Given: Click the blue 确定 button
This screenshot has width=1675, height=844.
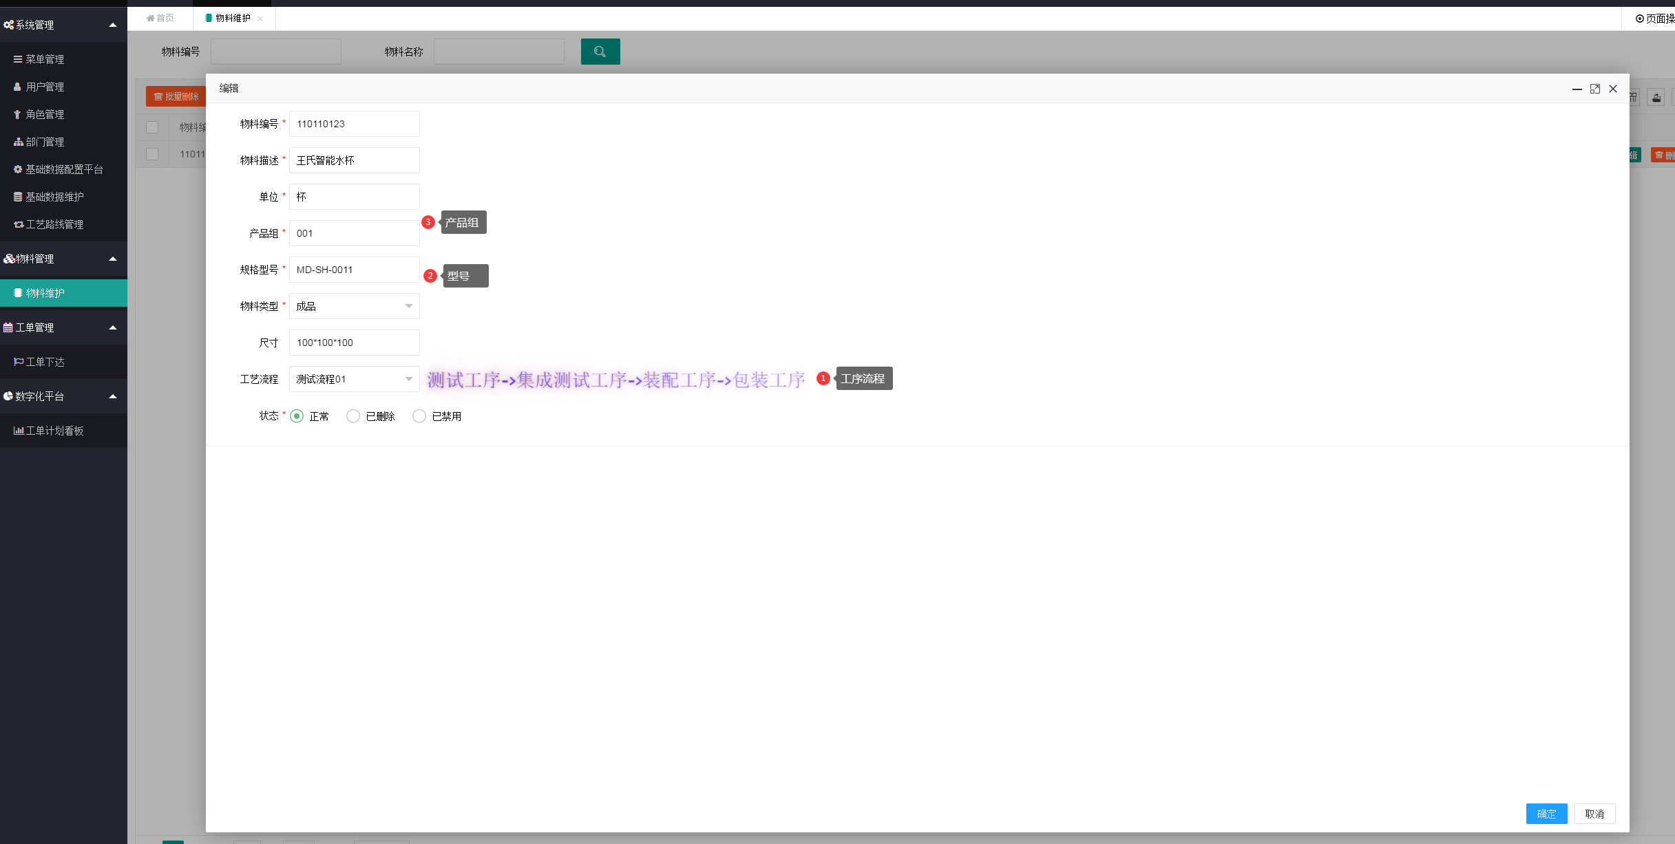Looking at the screenshot, I should coord(1546,814).
